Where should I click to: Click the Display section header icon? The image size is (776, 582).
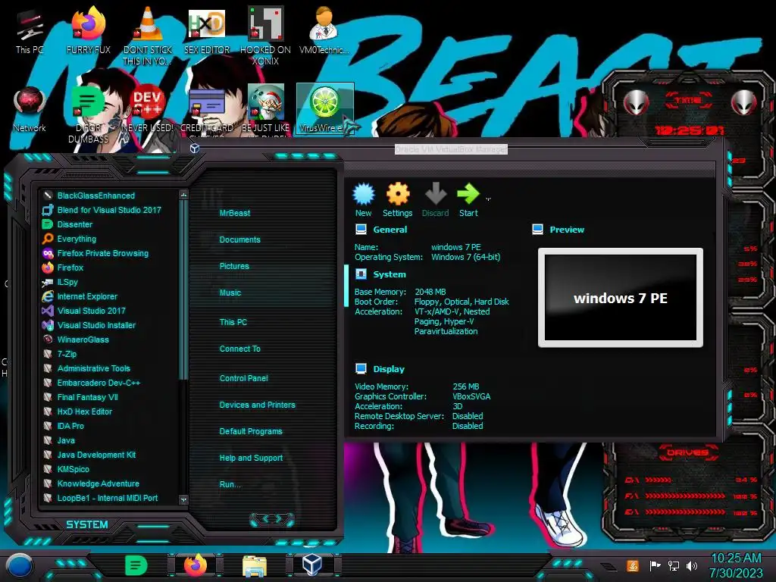pos(361,369)
